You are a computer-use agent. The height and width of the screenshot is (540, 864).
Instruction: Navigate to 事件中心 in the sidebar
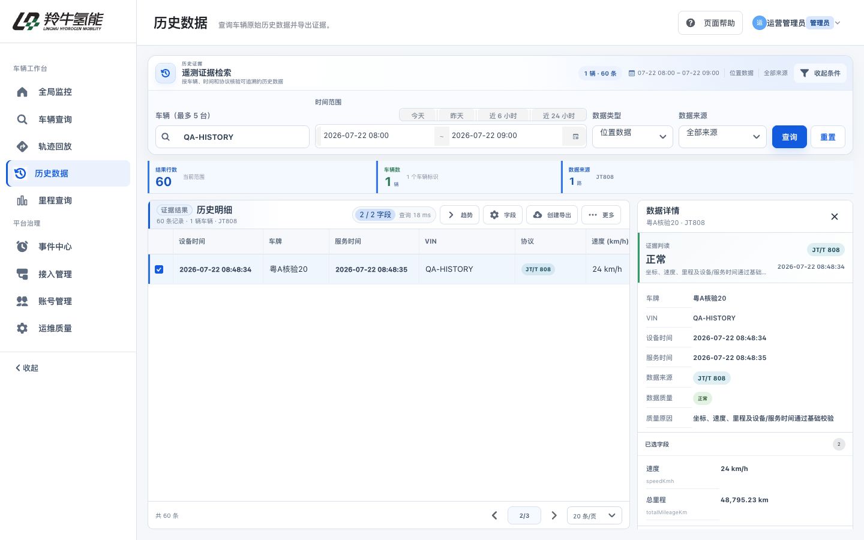pyautogui.click(x=68, y=247)
